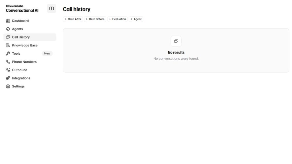The height and width of the screenshot is (164, 292).
Task: Add a Date Before filter
Action: (95, 19)
